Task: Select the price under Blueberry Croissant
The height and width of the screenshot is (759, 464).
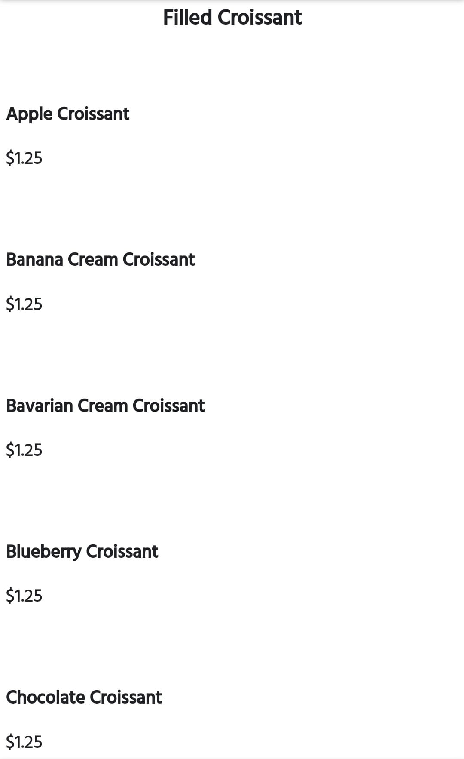Action: [24, 596]
